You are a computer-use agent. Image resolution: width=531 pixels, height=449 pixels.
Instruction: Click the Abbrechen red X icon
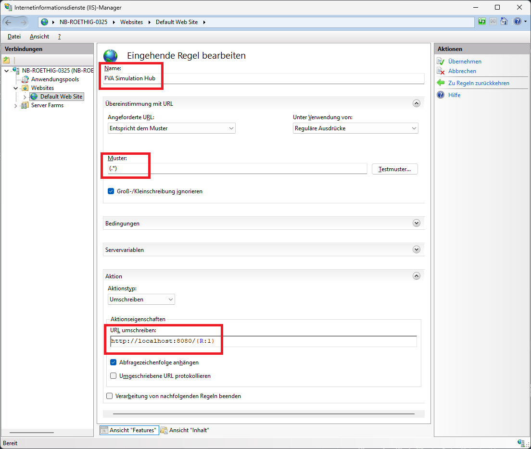tap(441, 72)
